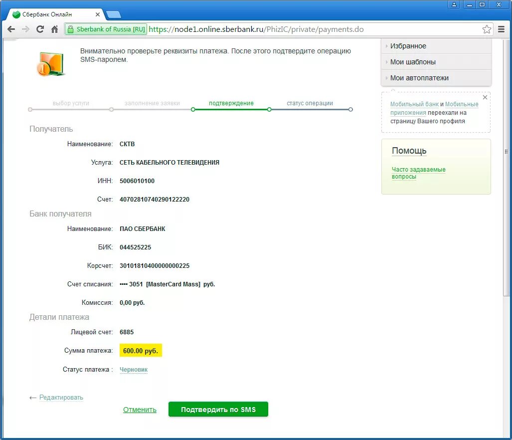Expand the Мои шаблоны sidebar section

coord(436,62)
